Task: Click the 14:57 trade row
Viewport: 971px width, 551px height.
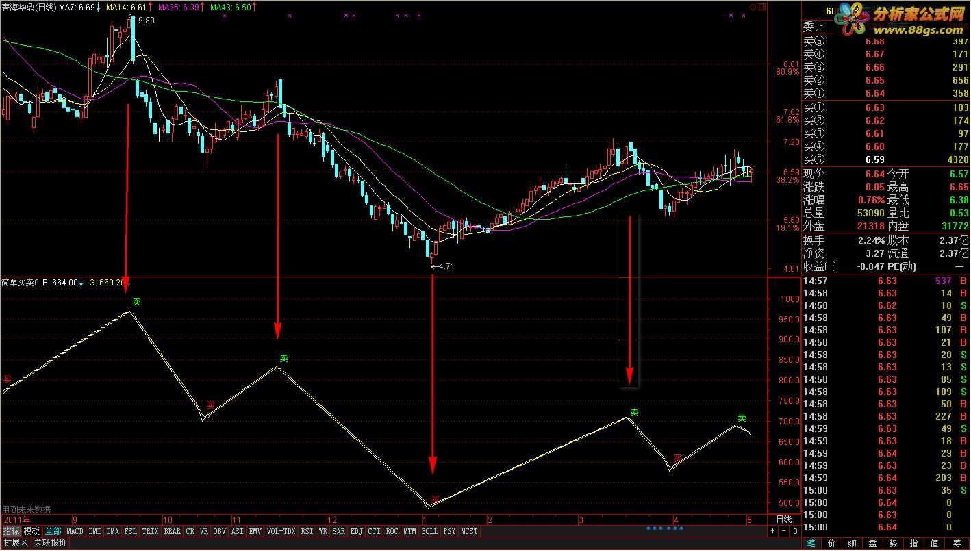Action: (x=886, y=281)
